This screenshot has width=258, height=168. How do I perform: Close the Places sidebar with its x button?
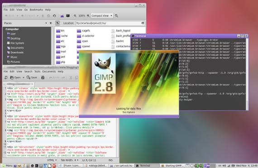coord(51,23)
